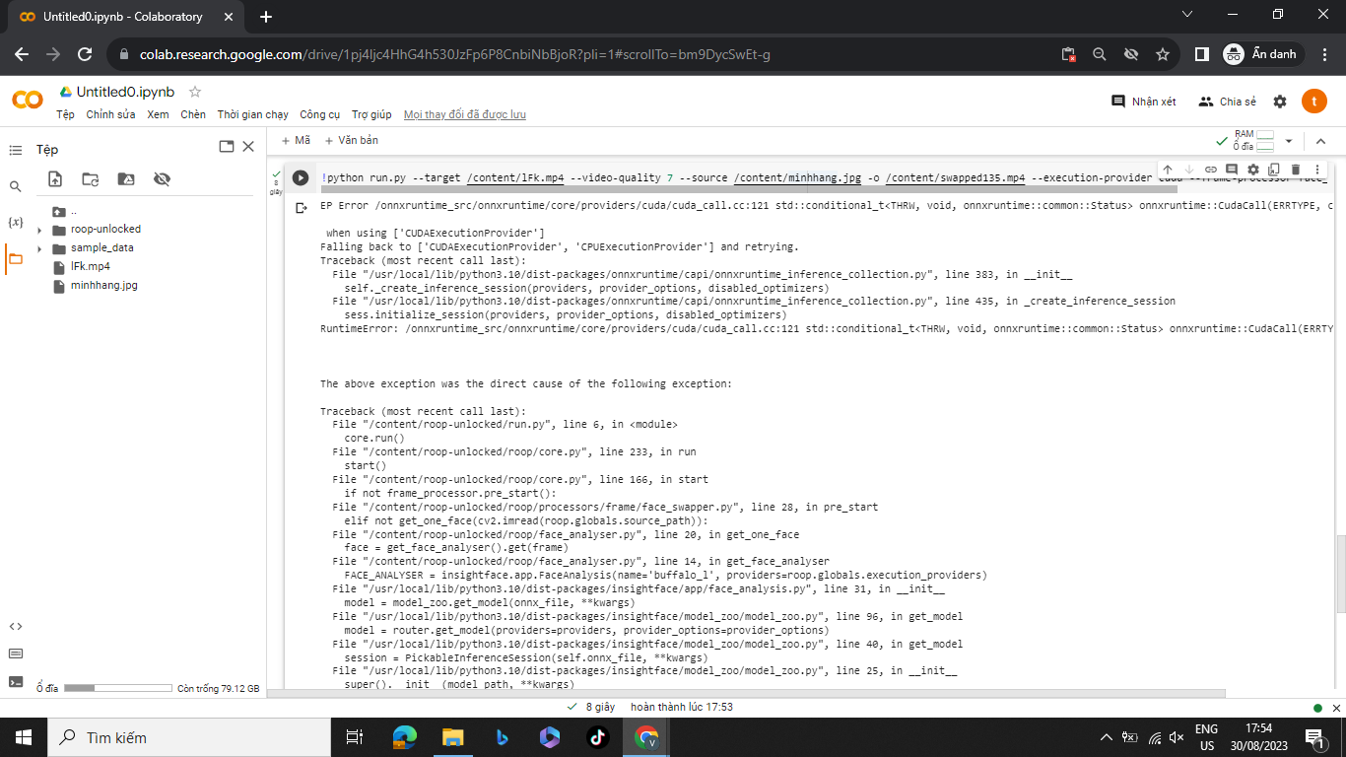
Task: Expand the roop-unlocked folder
Action: pyautogui.click(x=39, y=230)
